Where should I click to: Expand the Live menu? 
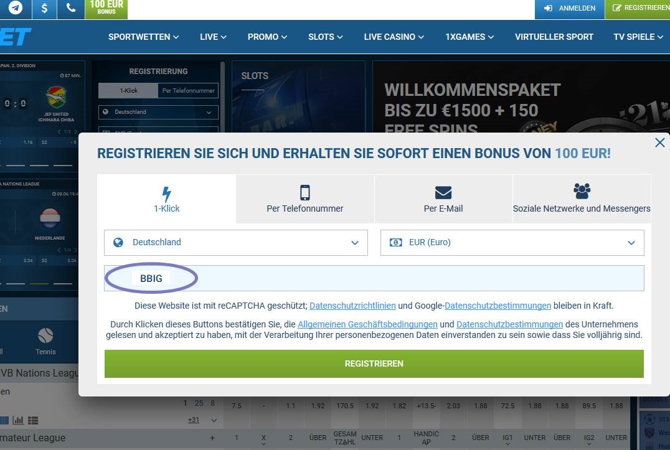point(213,37)
